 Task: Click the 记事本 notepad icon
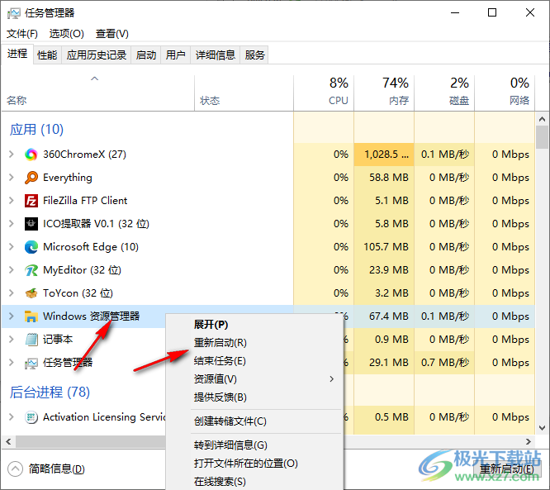pyautogui.click(x=31, y=340)
